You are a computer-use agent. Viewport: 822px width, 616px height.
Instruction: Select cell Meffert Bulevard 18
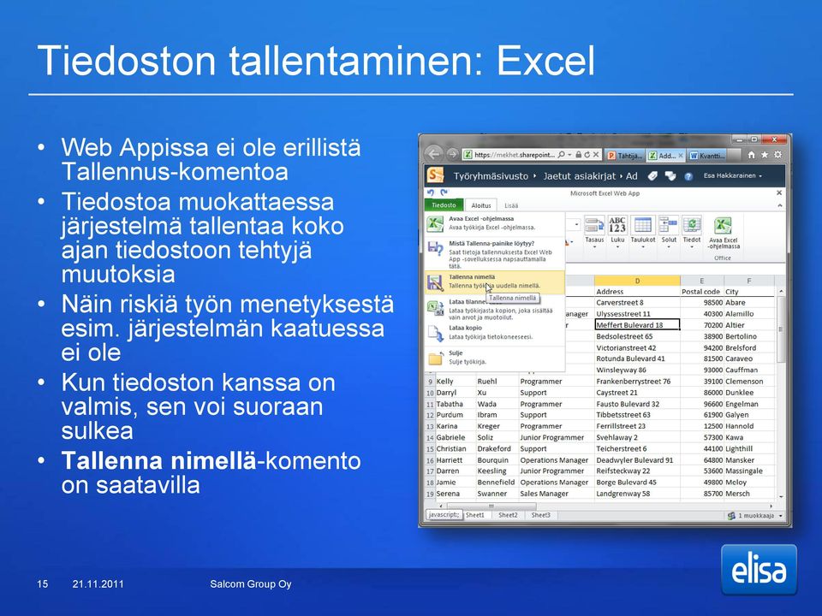(637, 325)
